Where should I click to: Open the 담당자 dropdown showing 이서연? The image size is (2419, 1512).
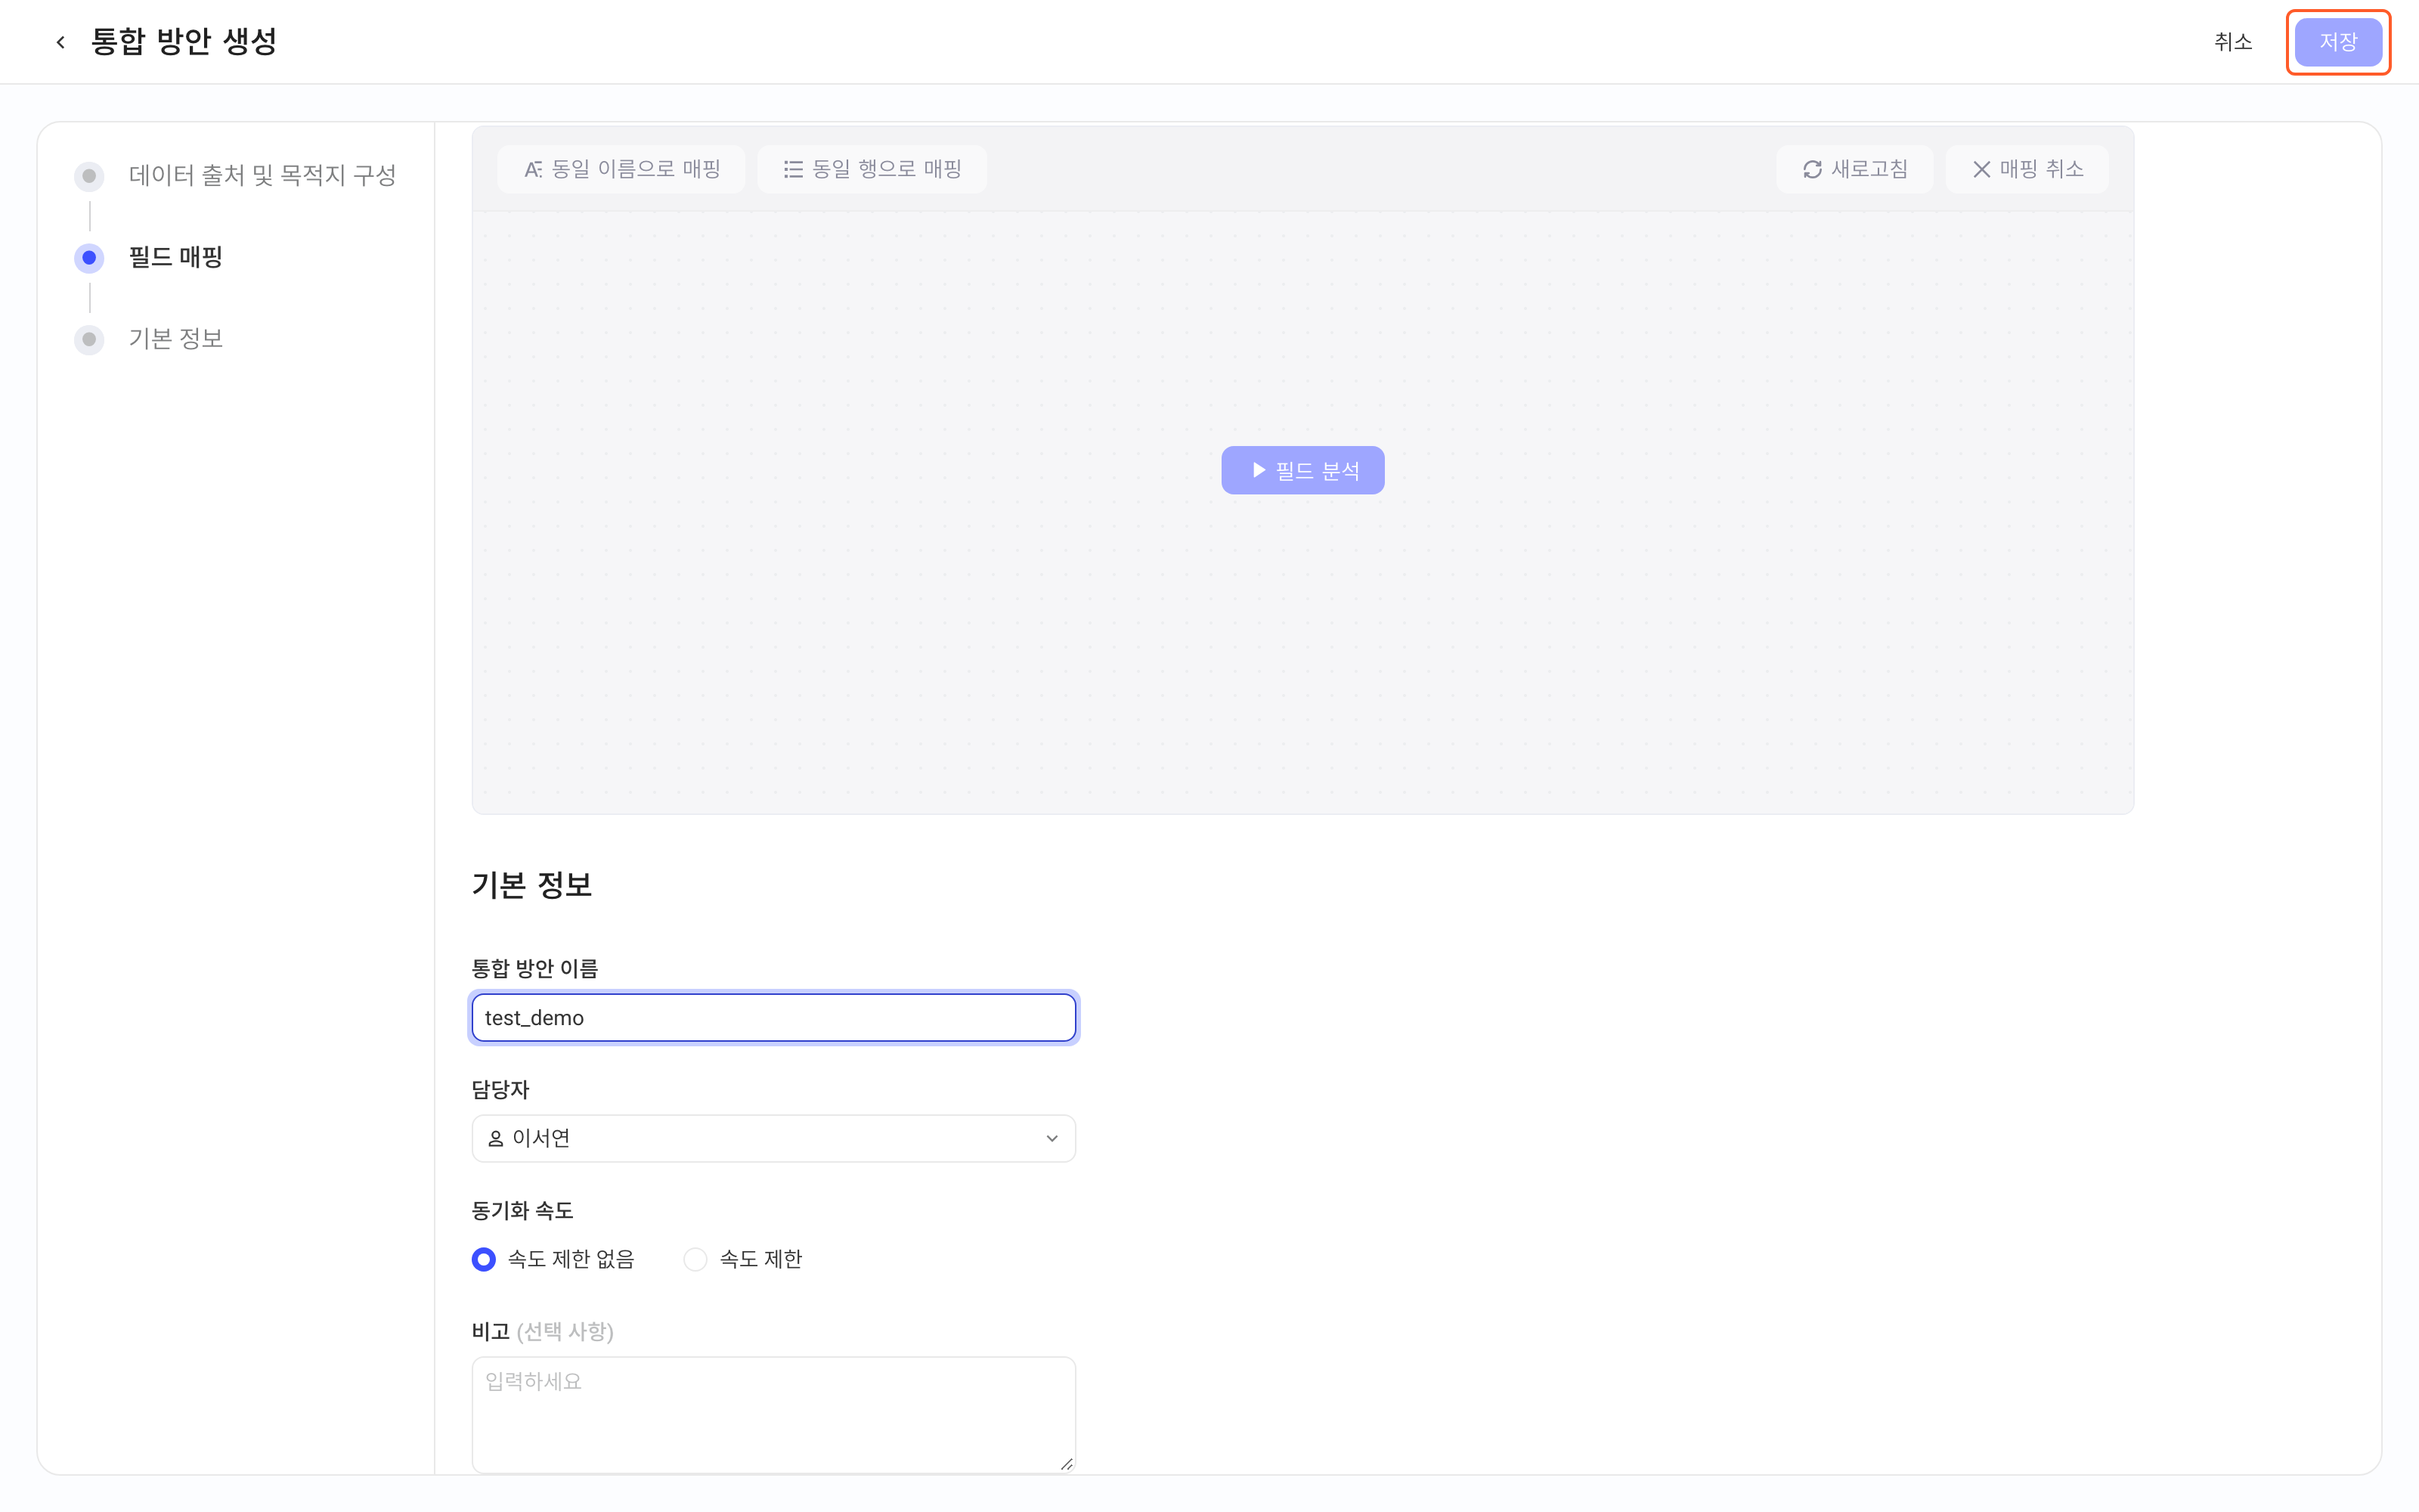click(773, 1138)
